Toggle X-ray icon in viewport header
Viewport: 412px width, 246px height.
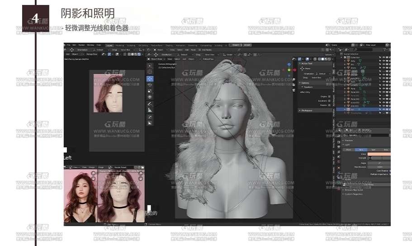315,59
